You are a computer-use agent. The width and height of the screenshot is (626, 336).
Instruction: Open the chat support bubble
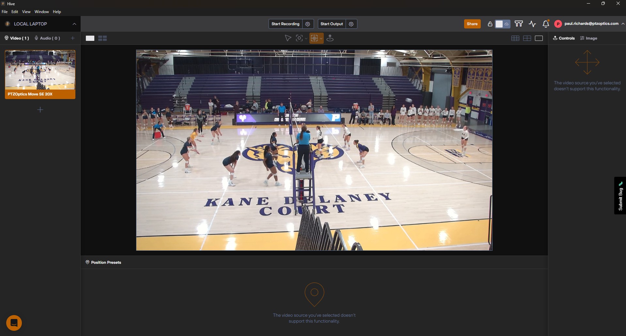14,323
